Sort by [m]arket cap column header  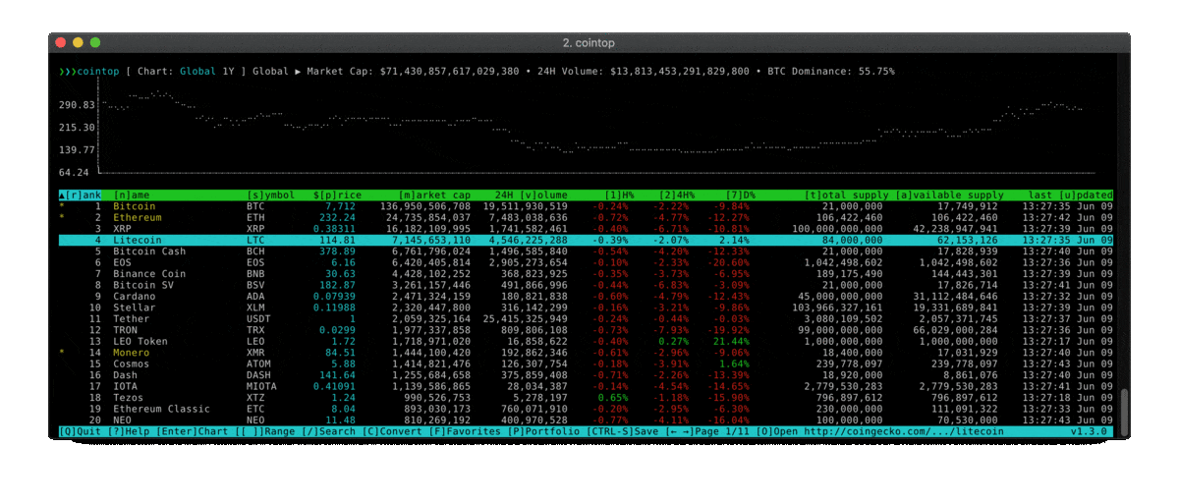click(434, 195)
